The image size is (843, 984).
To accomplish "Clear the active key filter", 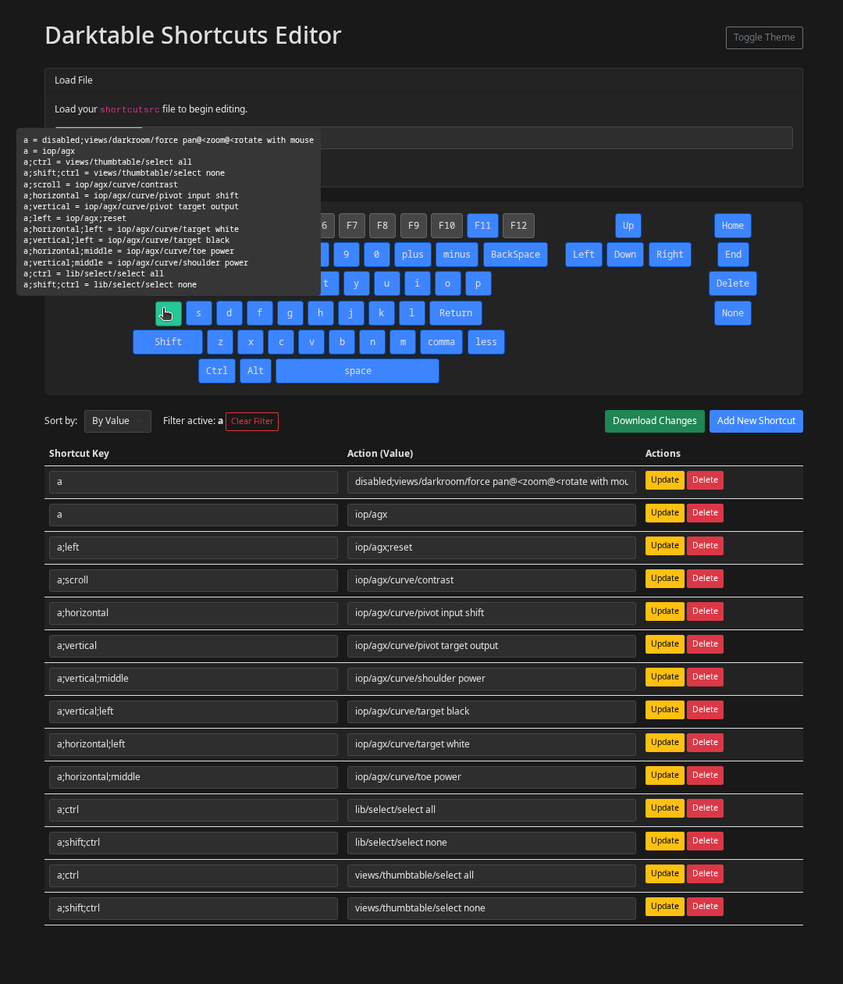I will pyautogui.click(x=251, y=422).
